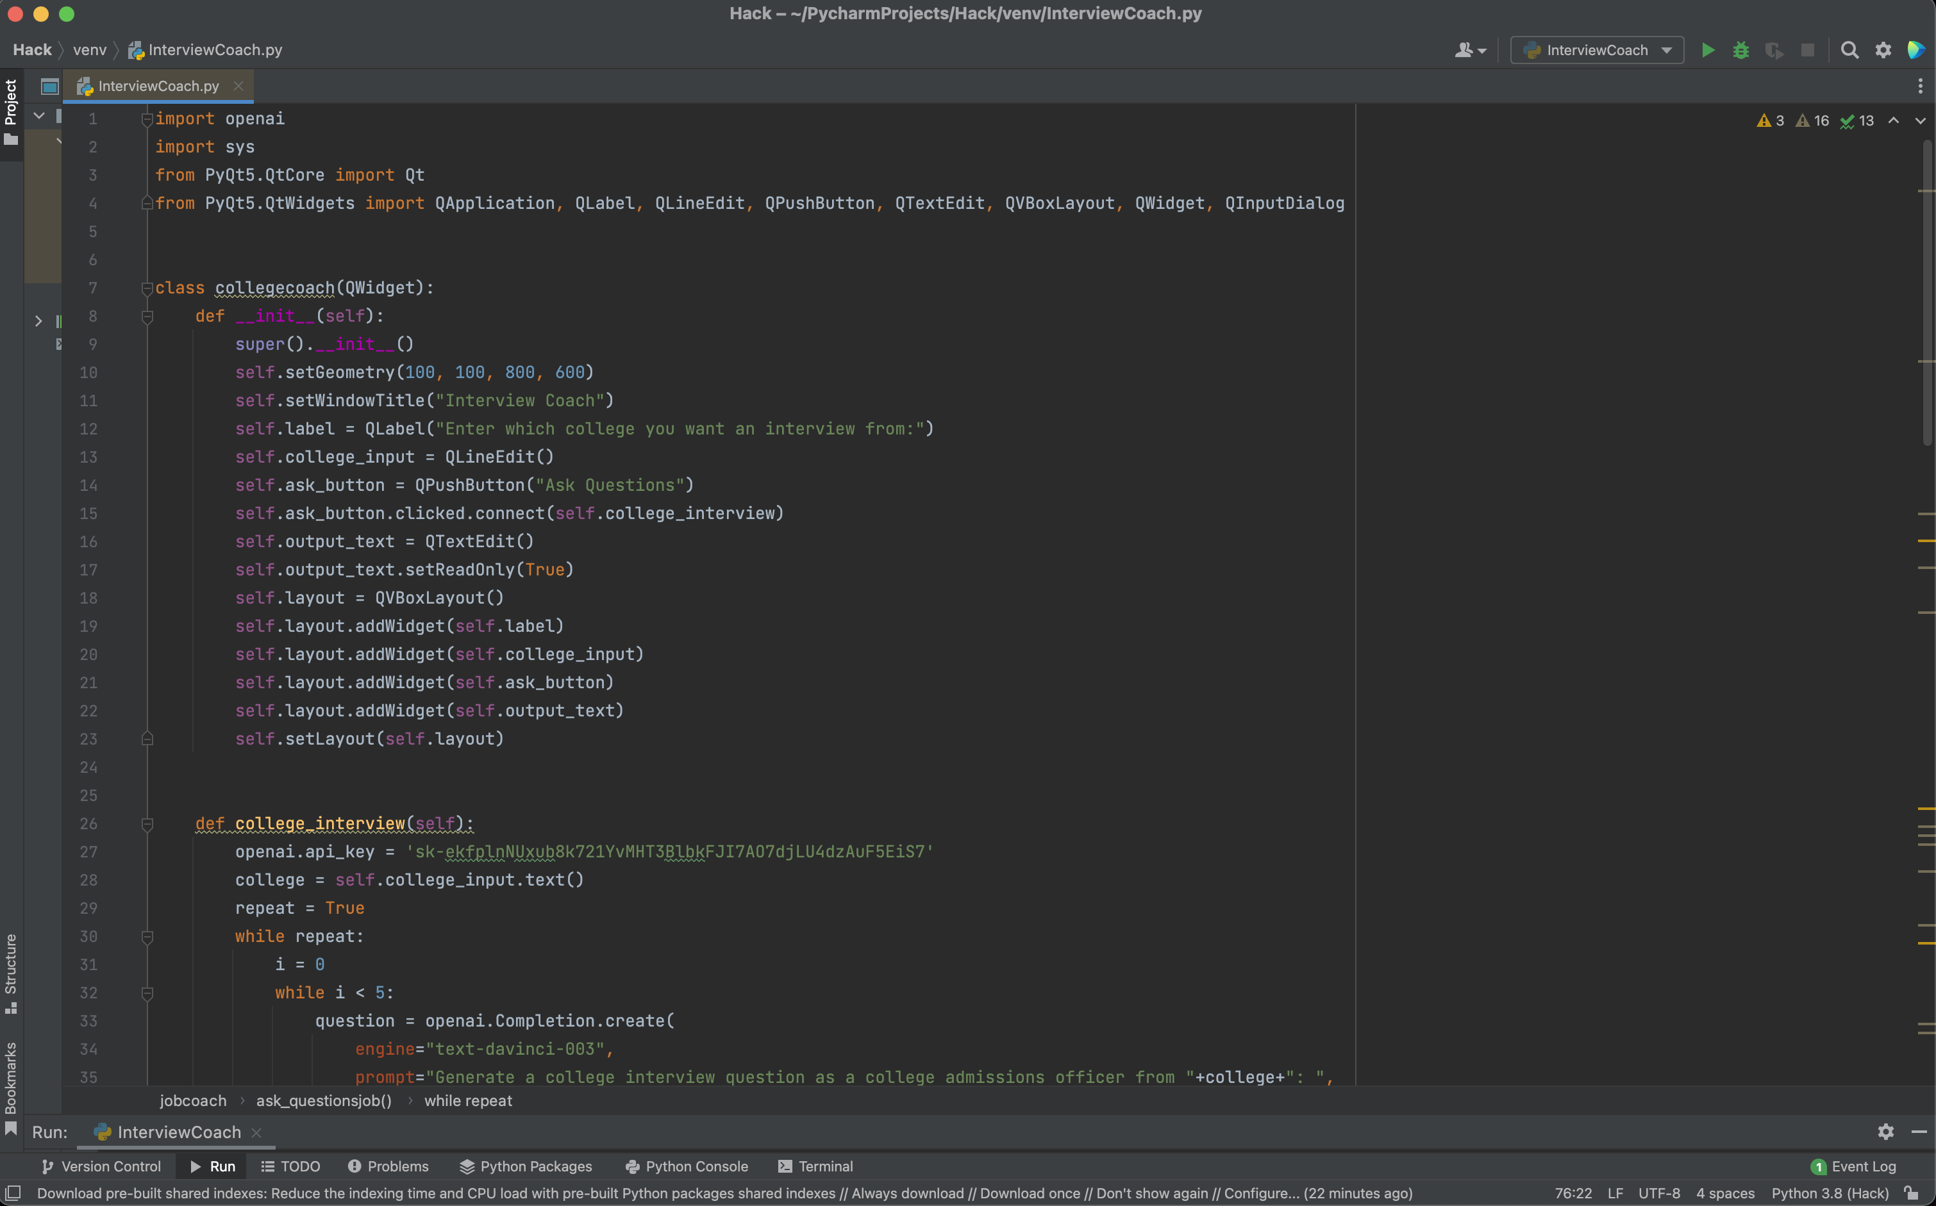1936x1206 pixels.
Task: Run the InterviewCoach configuration with the green play icon
Action: [x=1707, y=50]
